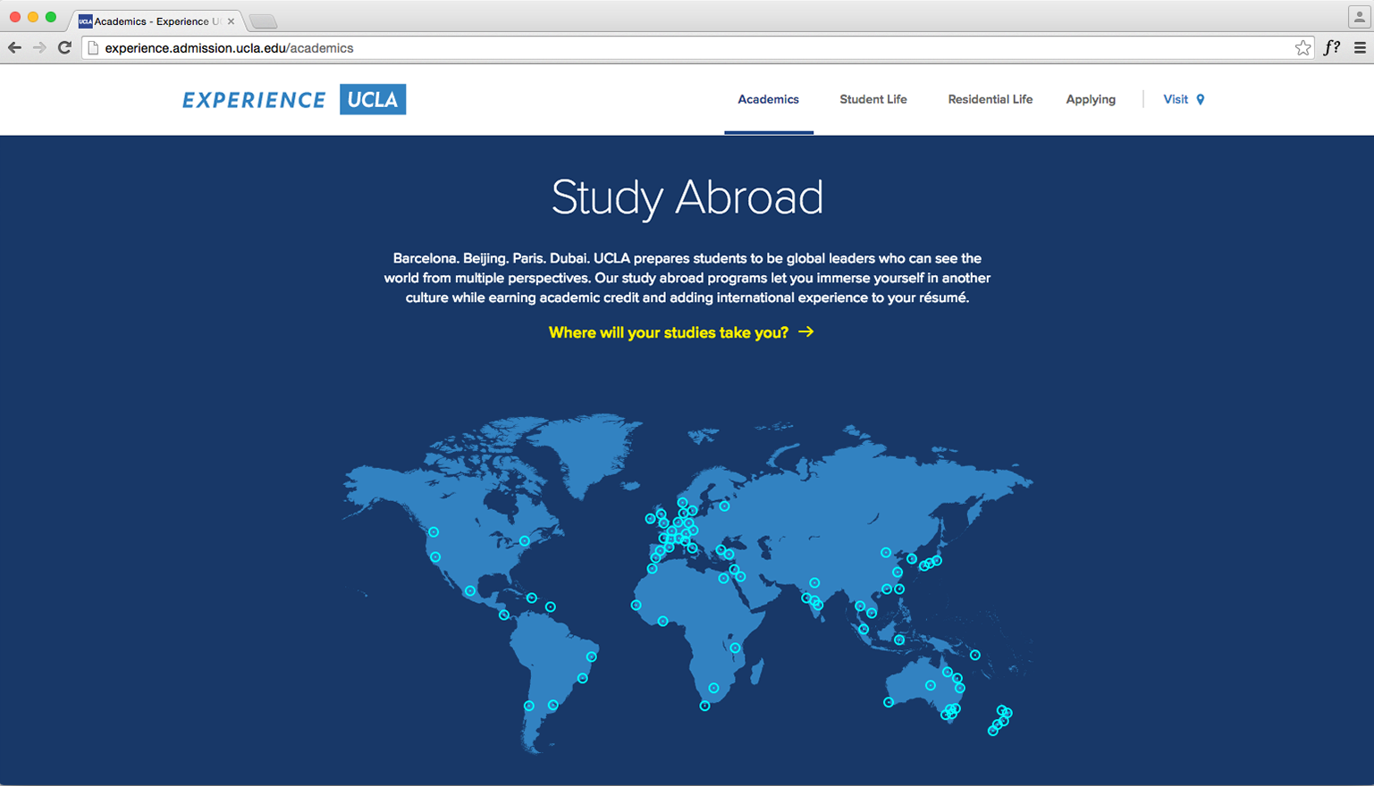This screenshot has width=1374, height=786.
Task: Open the Chrome hamburger menu
Action: pos(1360,48)
